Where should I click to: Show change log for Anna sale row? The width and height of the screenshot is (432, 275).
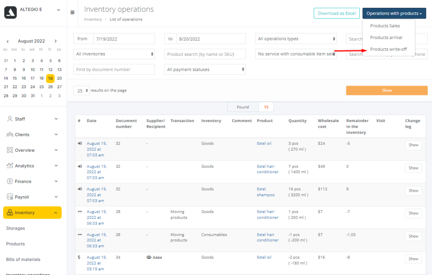(413, 259)
